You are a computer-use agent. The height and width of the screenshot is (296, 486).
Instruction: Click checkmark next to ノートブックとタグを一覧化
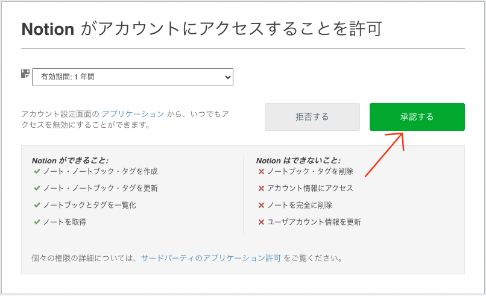(x=37, y=205)
